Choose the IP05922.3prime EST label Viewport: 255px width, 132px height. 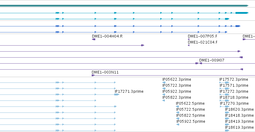176,91
